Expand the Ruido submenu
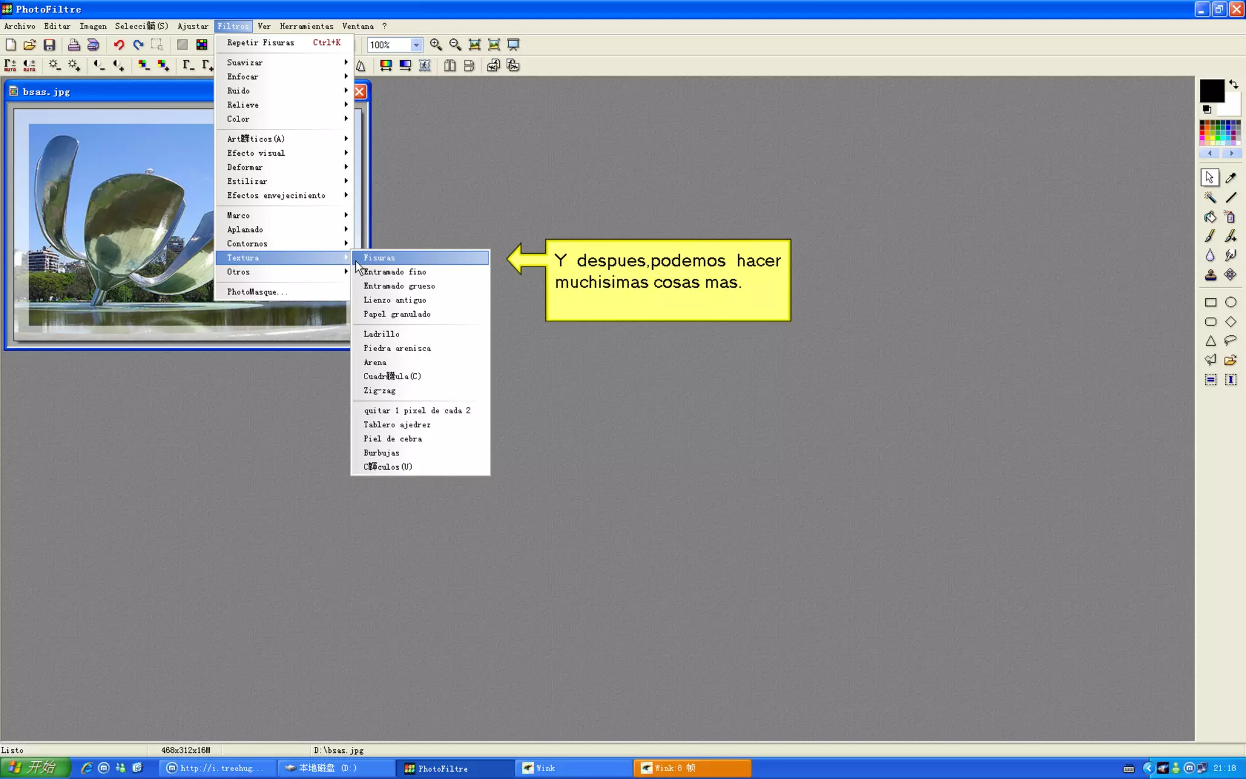Screen dimensions: 1246x779 click(x=284, y=91)
